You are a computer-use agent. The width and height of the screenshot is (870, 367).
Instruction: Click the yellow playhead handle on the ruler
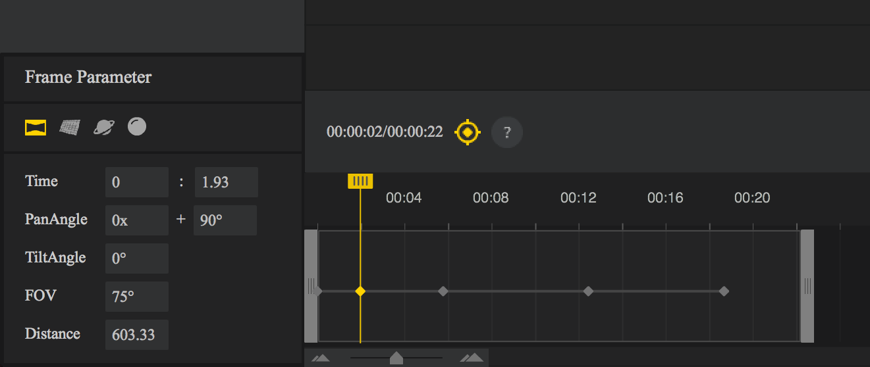point(360,181)
